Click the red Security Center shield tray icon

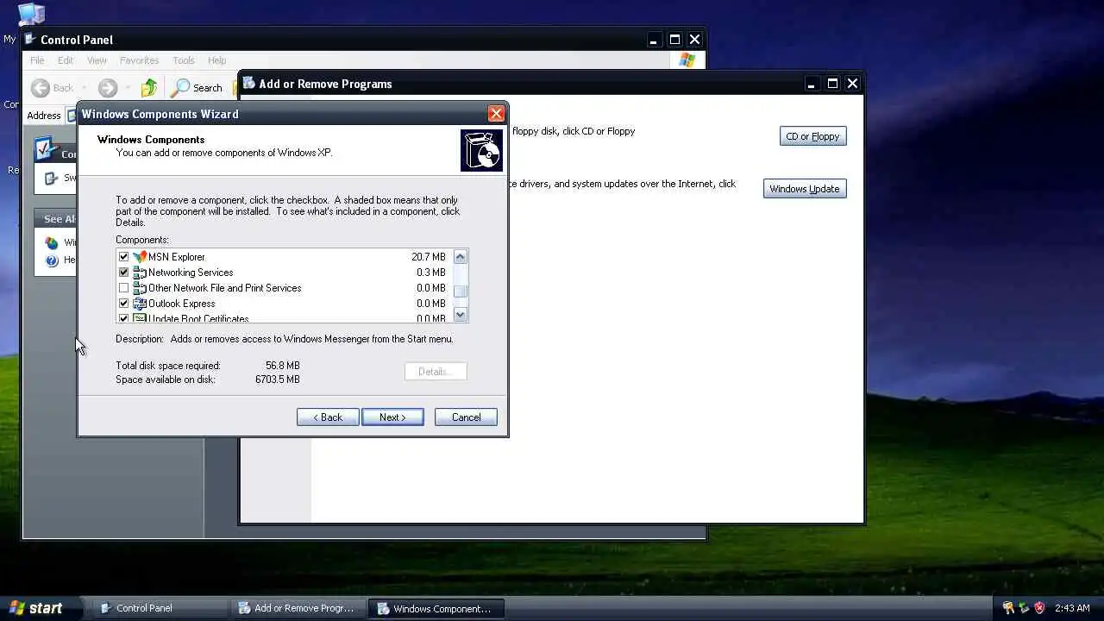[x=1039, y=608]
